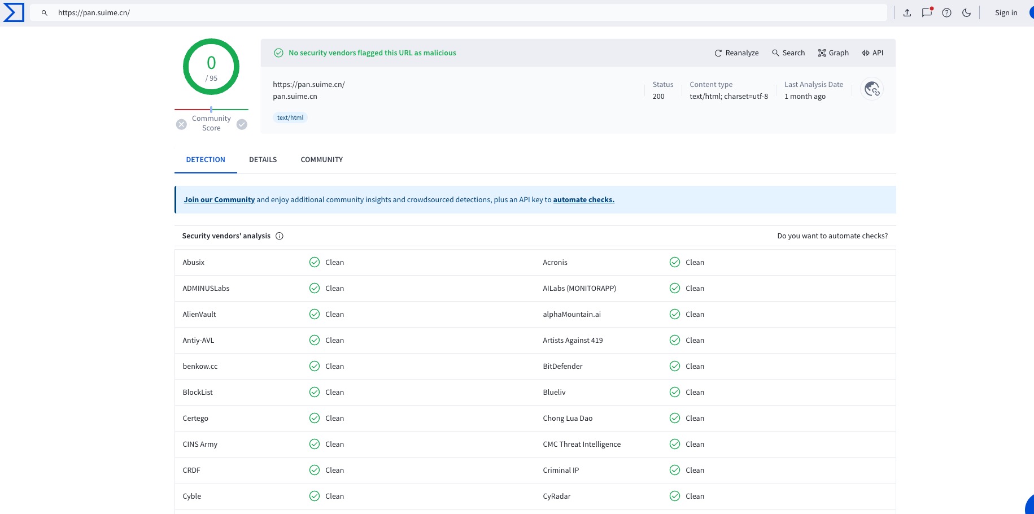Click vendor name AILabs (MONITORAPP)

point(579,288)
